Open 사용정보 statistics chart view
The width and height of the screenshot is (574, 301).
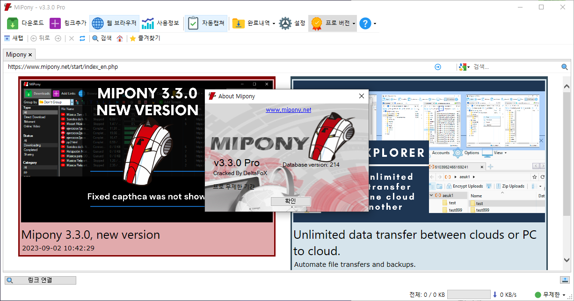pyautogui.click(x=161, y=23)
